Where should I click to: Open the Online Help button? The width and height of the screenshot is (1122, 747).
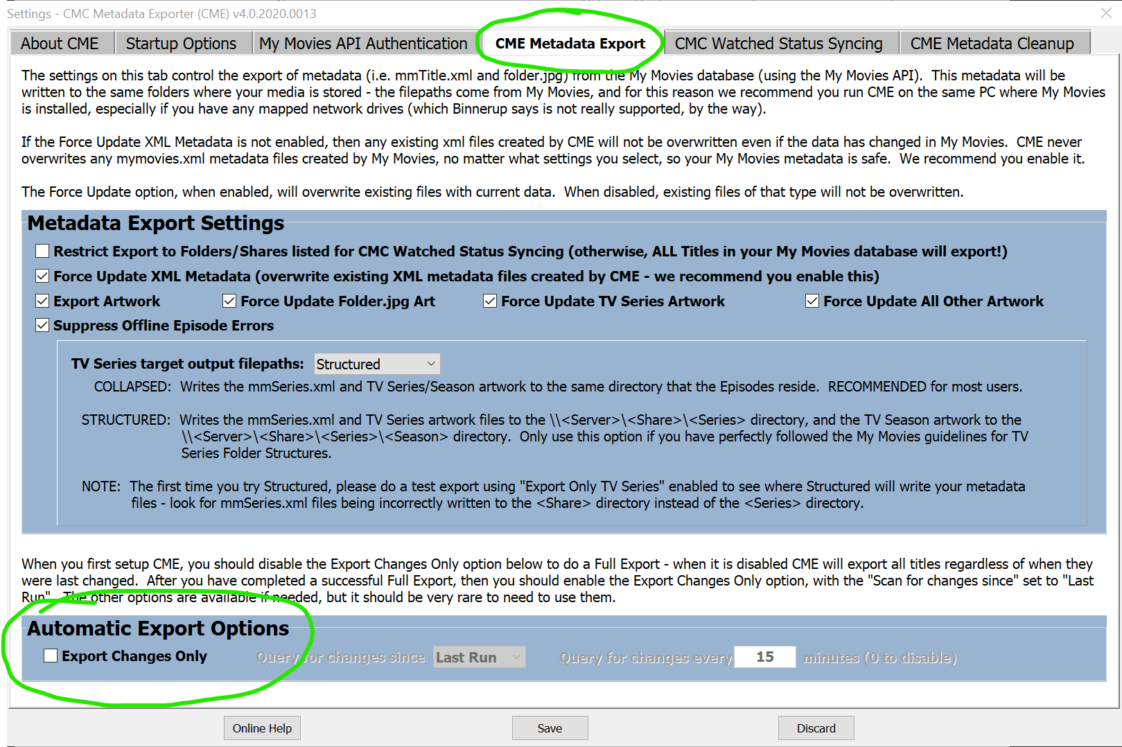point(262,728)
